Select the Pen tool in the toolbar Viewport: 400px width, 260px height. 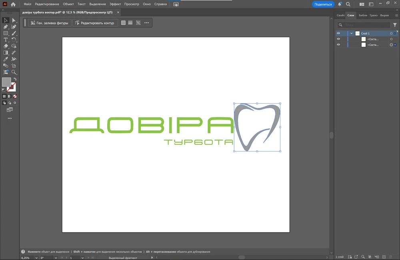click(6, 27)
